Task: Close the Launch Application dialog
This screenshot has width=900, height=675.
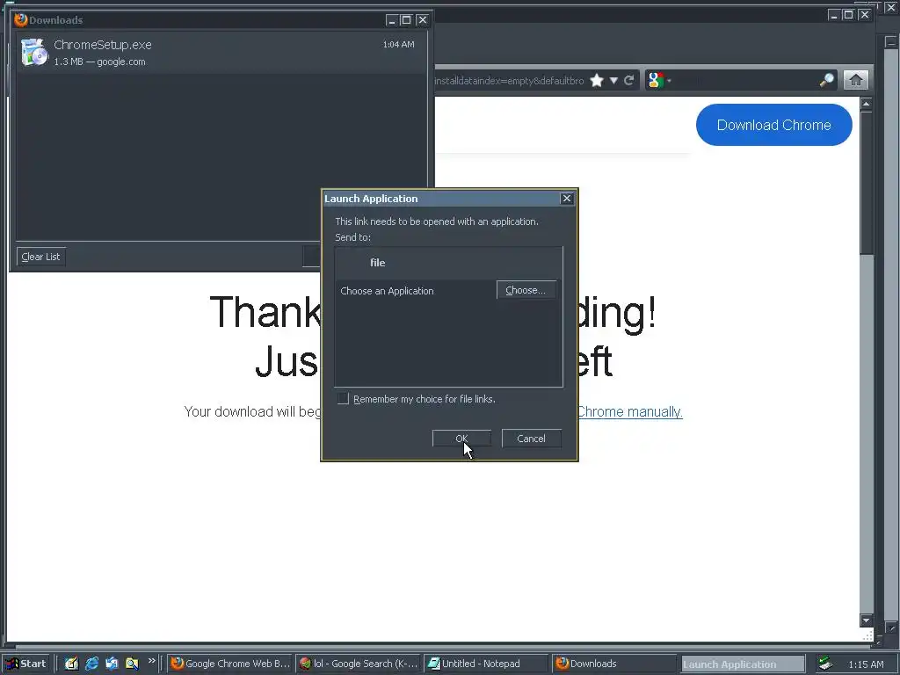Action: pos(567,198)
